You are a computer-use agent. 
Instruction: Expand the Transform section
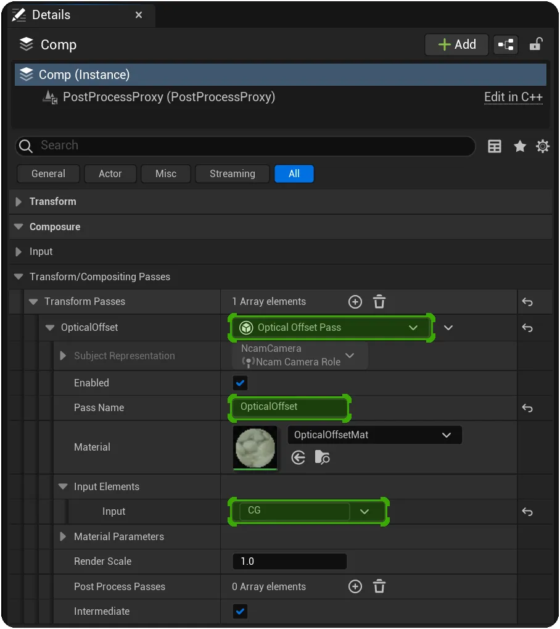coord(19,202)
